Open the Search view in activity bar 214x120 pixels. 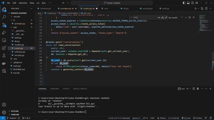click(x=4, y=17)
